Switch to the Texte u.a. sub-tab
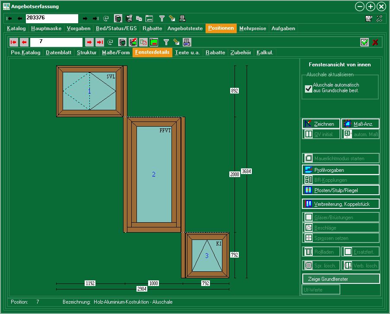The width and height of the screenshot is (390, 314). 187,53
